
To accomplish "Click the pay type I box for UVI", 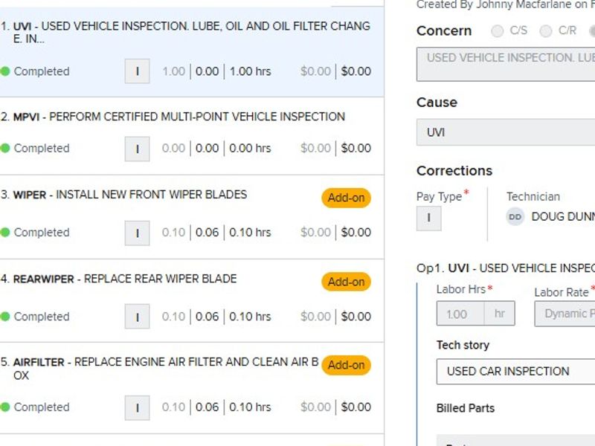I will click(x=137, y=72).
